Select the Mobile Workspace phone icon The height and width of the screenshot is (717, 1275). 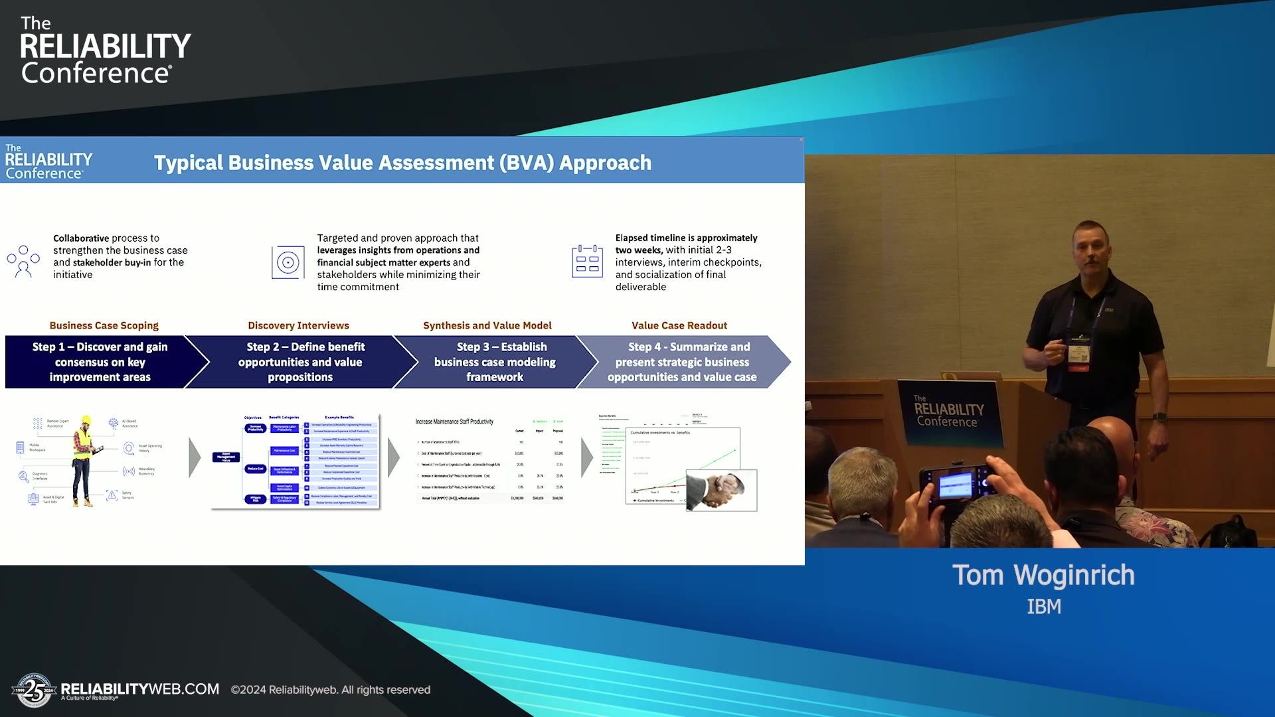point(20,447)
